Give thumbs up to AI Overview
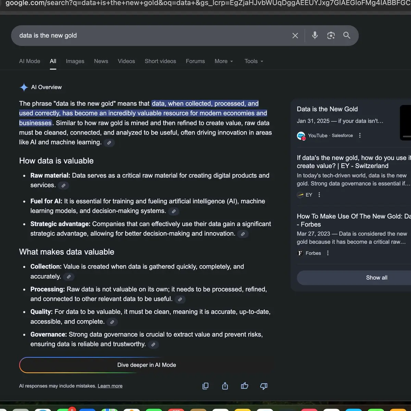 click(245, 386)
